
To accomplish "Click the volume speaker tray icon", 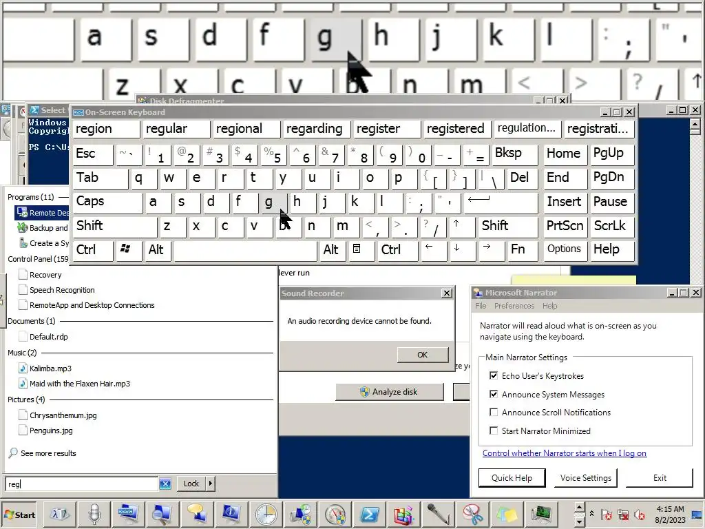I will [x=639, y=514].
